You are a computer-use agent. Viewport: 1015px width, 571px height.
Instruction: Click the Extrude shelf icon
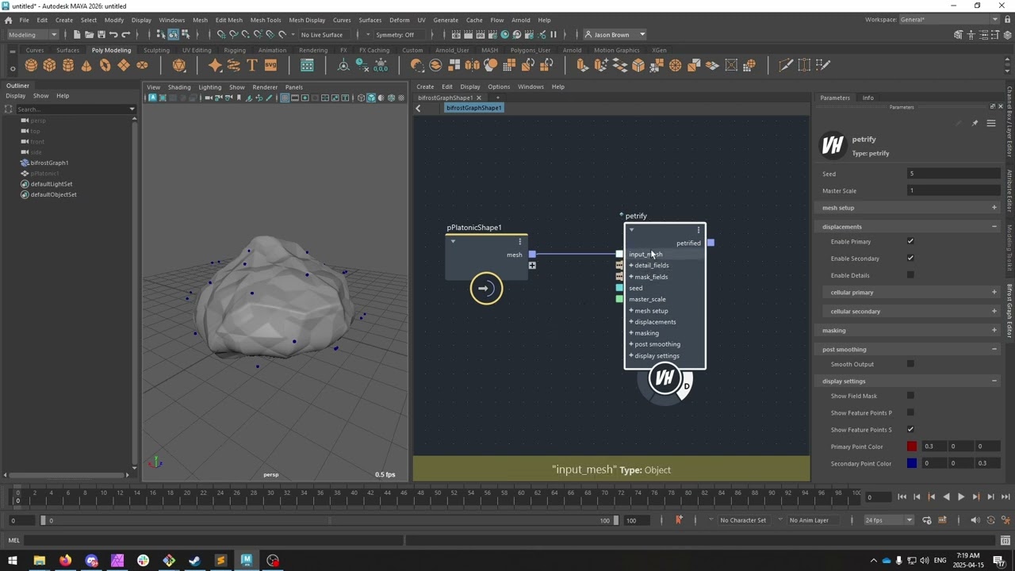[x=581, y=65]
